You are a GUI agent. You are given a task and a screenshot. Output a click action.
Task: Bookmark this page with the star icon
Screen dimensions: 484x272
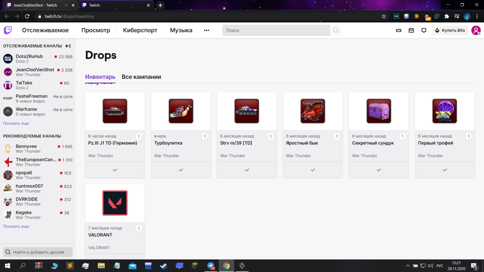[x=384, y=16]
